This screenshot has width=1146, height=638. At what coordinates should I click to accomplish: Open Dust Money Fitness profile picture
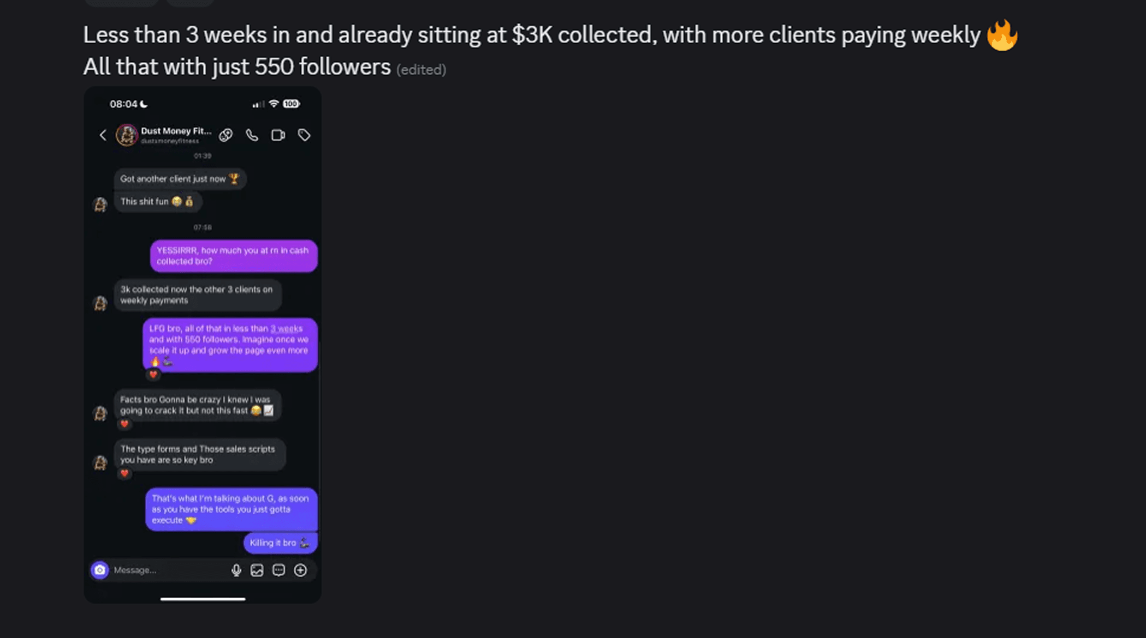coord(126,135)
